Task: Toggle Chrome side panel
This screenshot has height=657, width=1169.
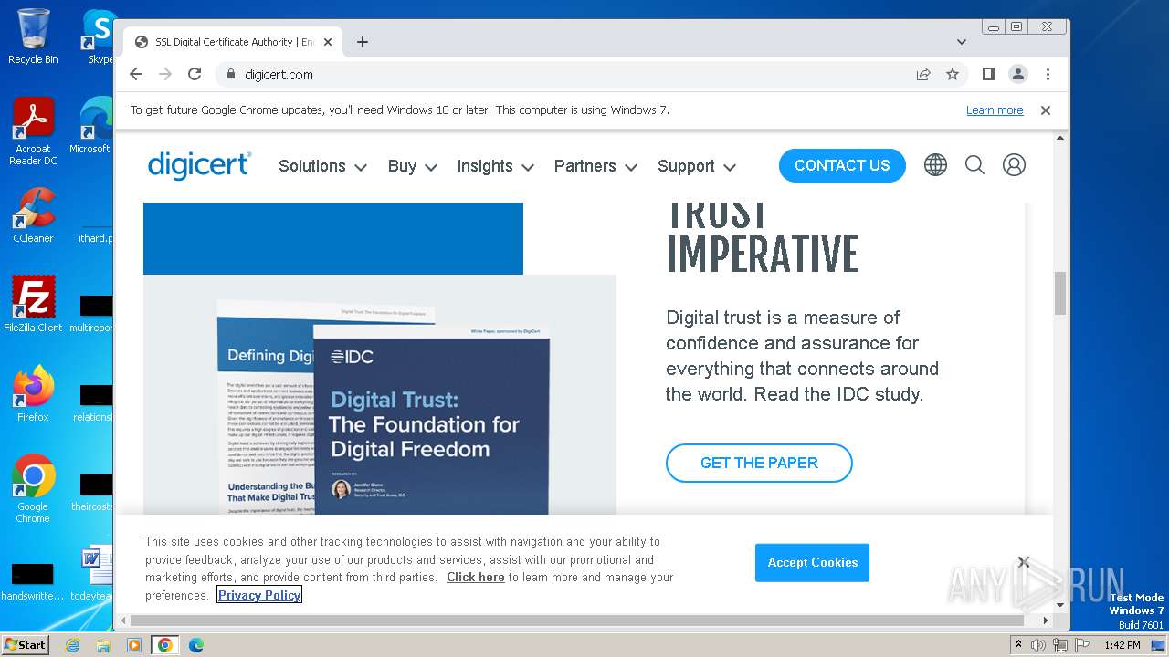Action: tap(989, 75)
